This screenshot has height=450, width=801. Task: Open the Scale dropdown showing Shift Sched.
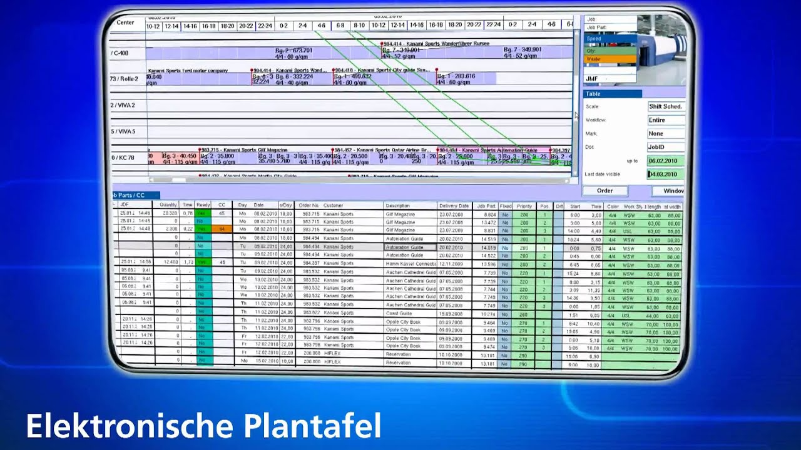click(x=666, y=106)
